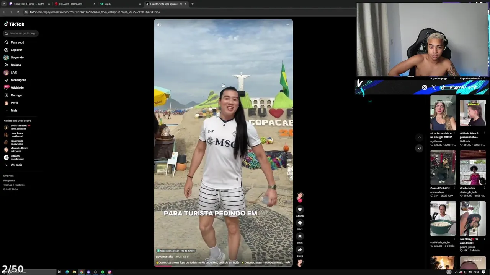
Task: Click the Empresa footer link
Action: [8, 176]
